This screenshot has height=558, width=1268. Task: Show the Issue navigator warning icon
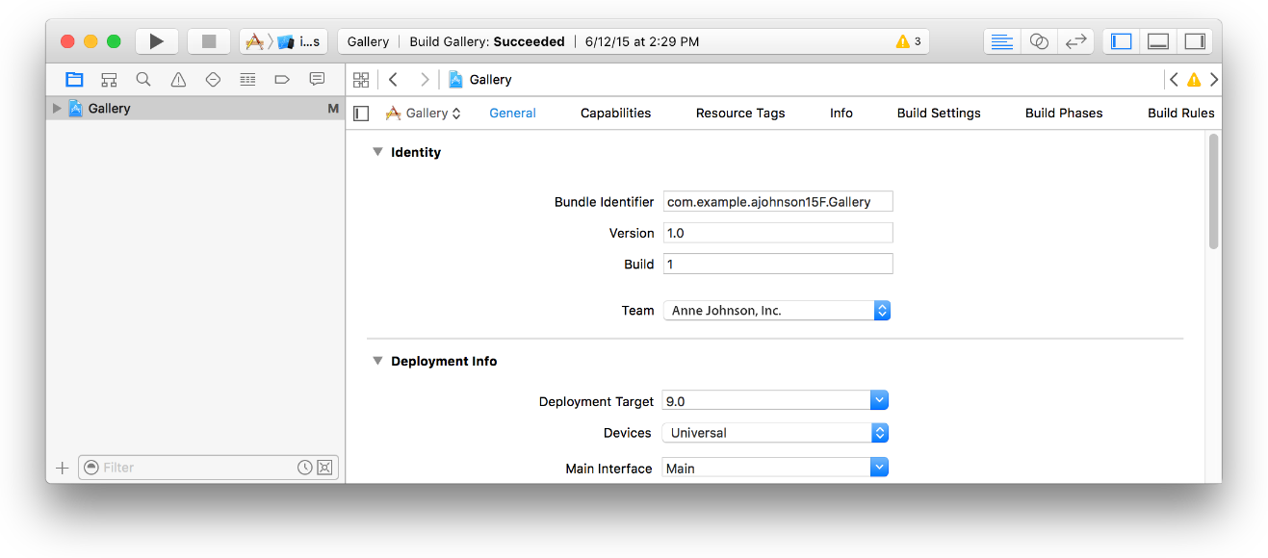click(x=178, y=80)
